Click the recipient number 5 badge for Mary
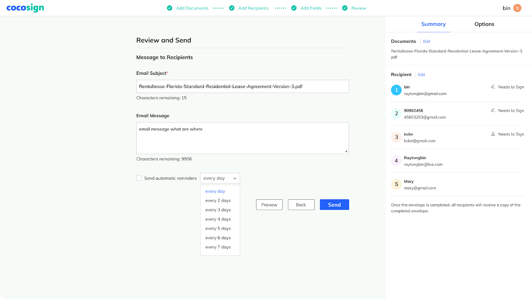This screenshot has height=299, width=532. [x=396, y=184]
